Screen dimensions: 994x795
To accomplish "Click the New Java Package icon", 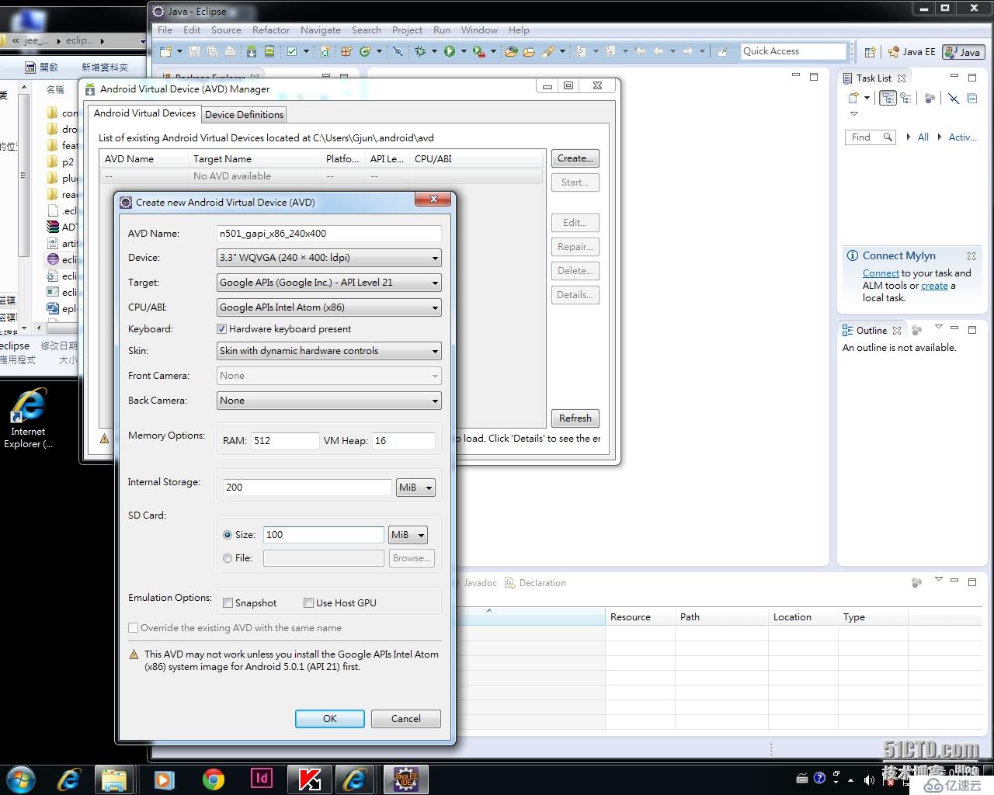I will [x=346, y=51].
